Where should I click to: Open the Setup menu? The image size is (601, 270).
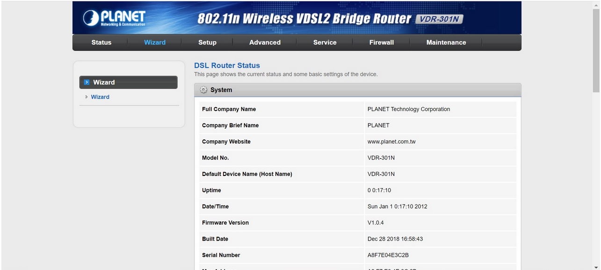point(207,42)
